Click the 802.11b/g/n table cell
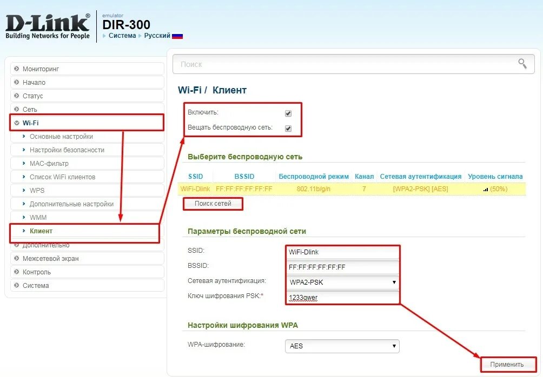Viewport: 543px width, 377px height. 313,189
